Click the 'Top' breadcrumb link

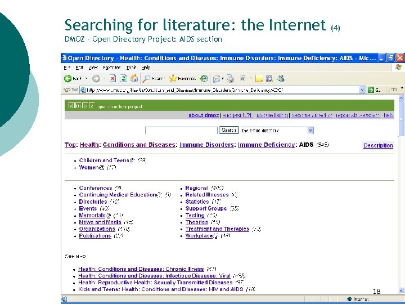70,145
